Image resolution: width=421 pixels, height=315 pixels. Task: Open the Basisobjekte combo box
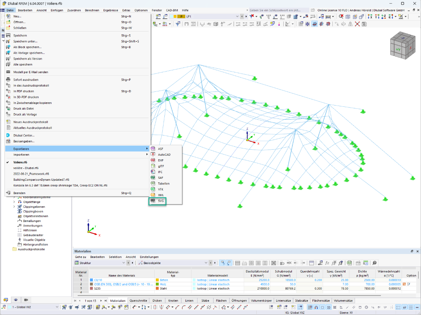point(173,263)
